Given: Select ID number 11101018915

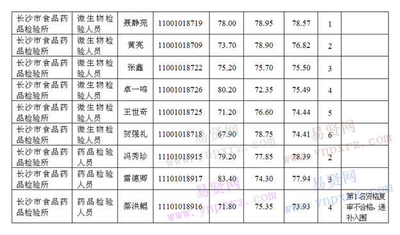Looking at the screenshot, I should 180,156.
